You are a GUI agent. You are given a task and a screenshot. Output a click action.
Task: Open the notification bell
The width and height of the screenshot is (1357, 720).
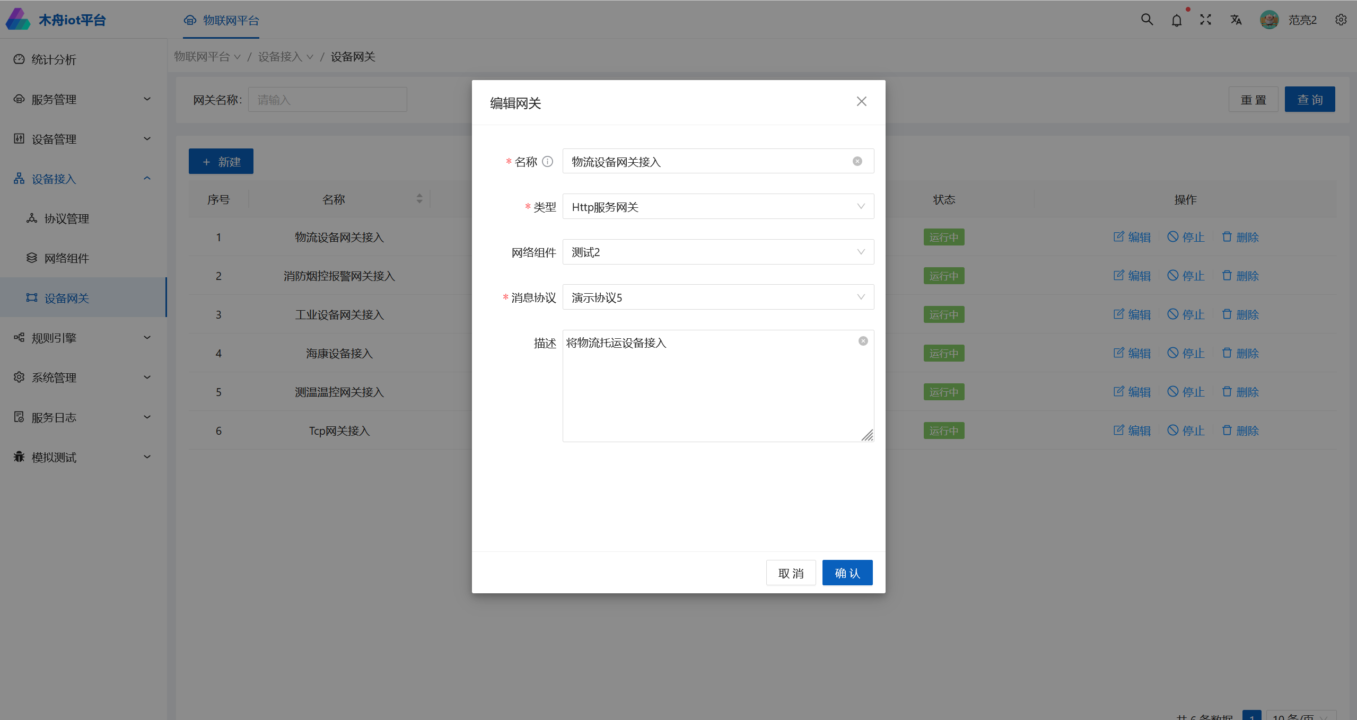[1176, 21]
